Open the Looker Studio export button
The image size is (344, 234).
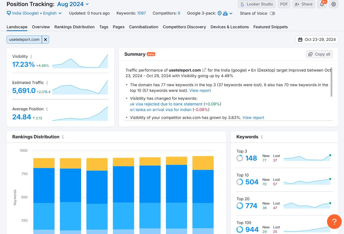(x=257, y=4)
